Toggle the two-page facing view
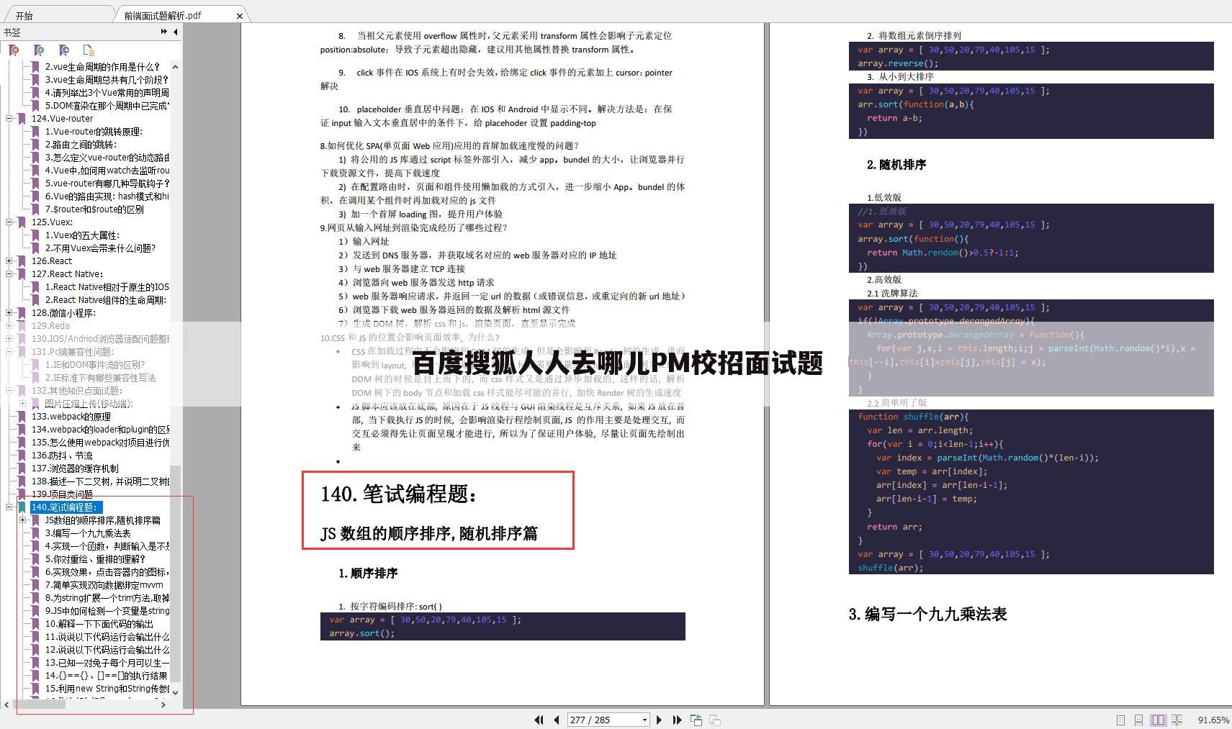 tap(1158, 720)
